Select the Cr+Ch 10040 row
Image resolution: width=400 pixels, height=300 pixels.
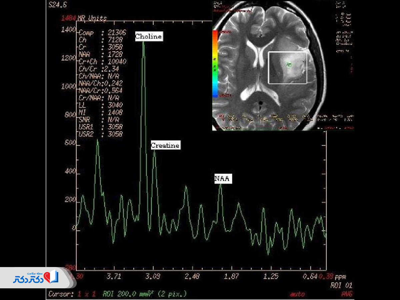[102, 62]
